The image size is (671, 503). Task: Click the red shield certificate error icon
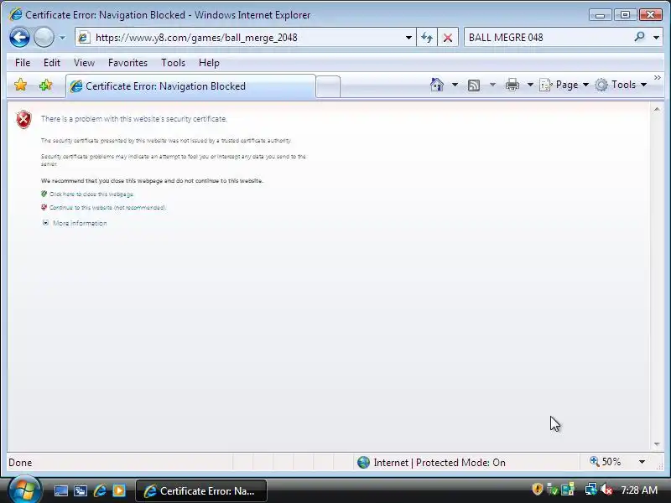pyautogui.click(x=23, y=119)
